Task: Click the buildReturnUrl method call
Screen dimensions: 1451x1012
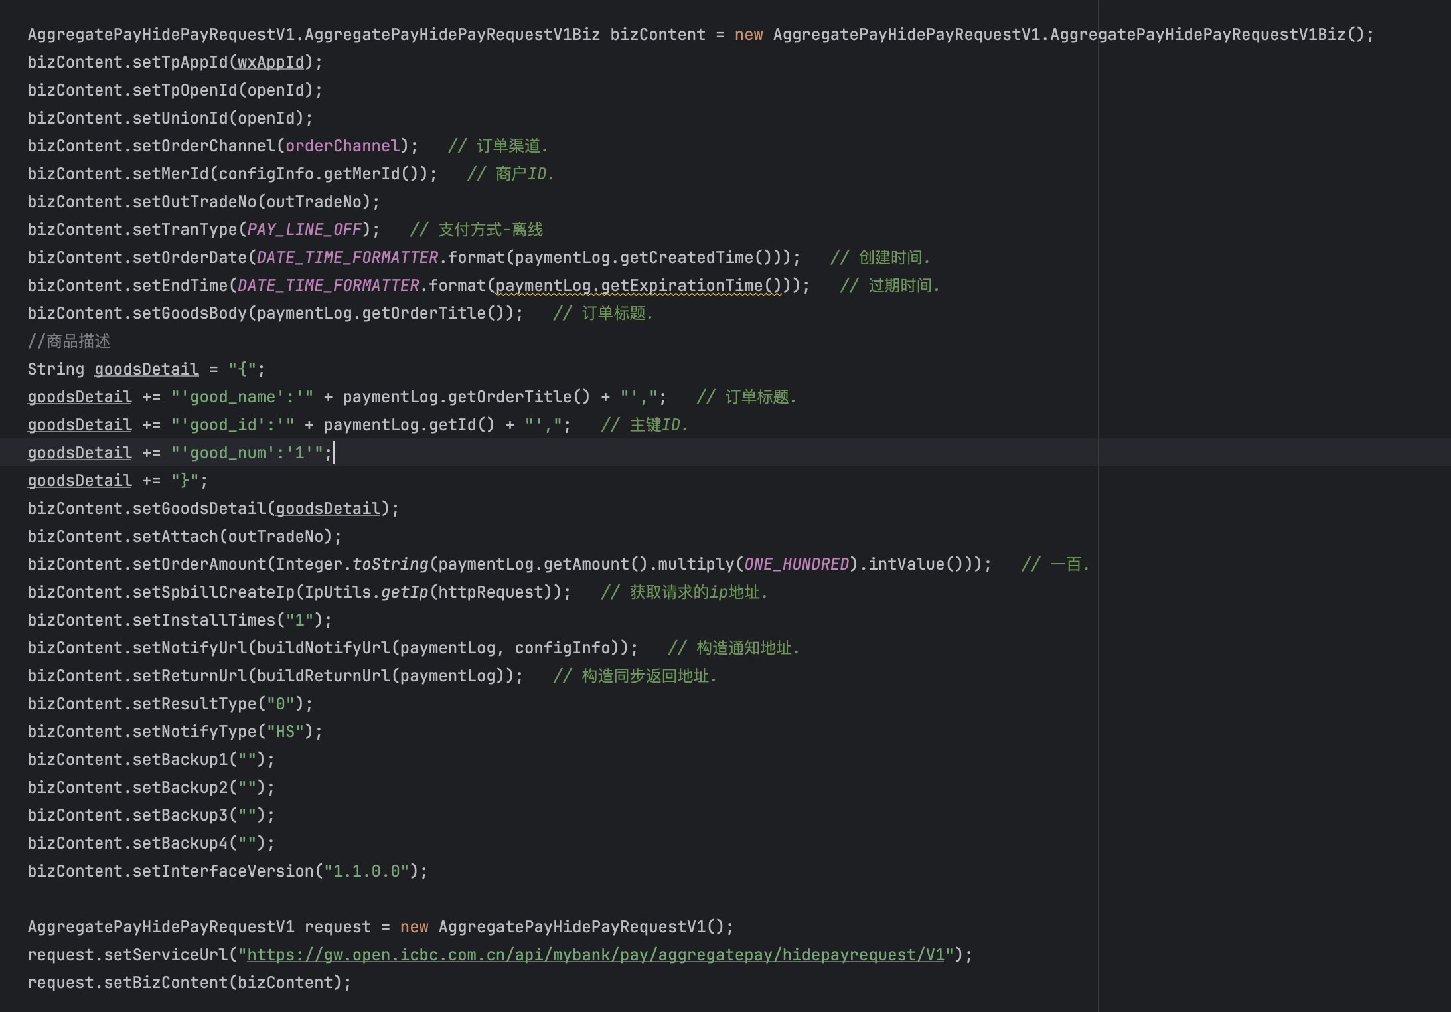Action: [x=323, y=676]
